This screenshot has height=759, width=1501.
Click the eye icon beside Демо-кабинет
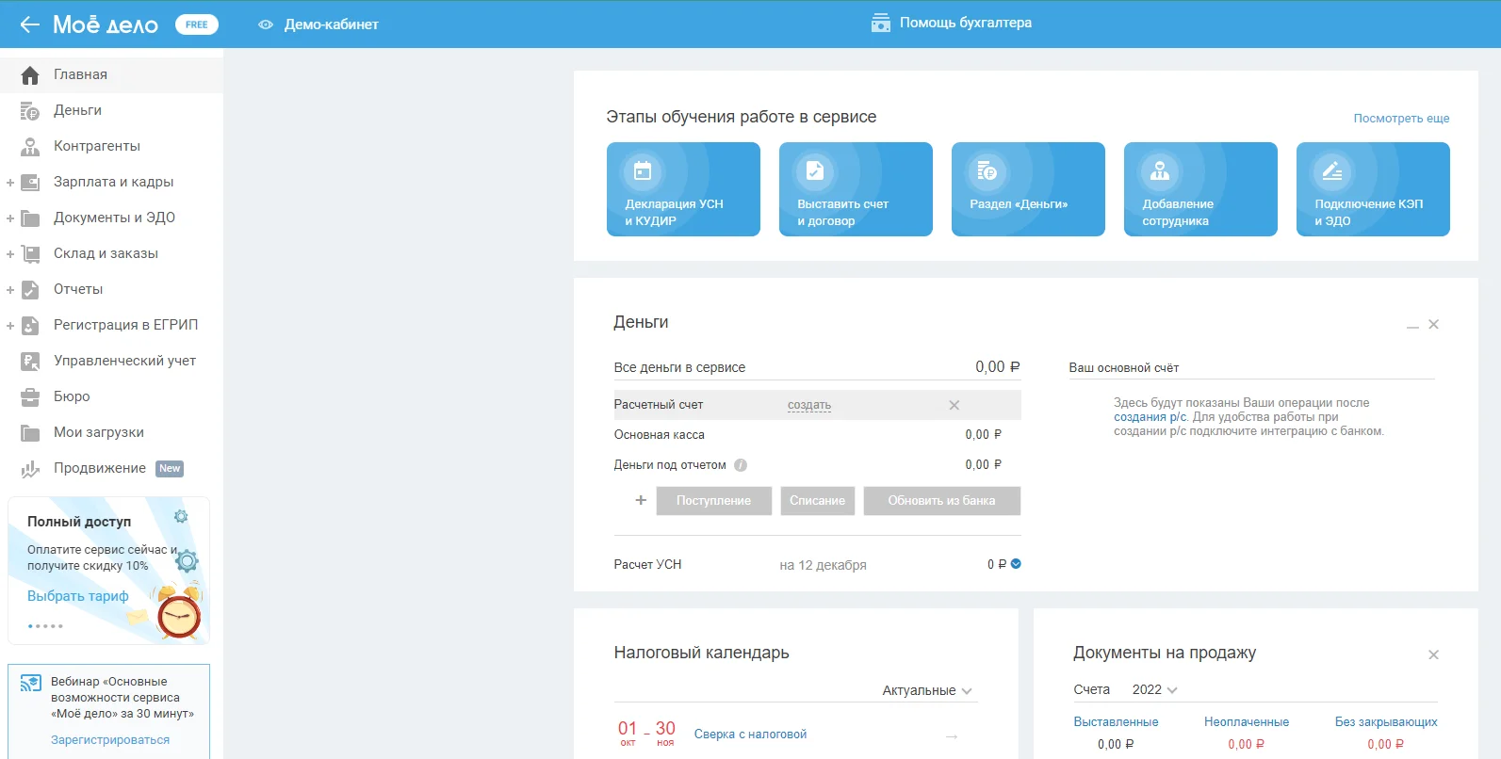(266, 24)
